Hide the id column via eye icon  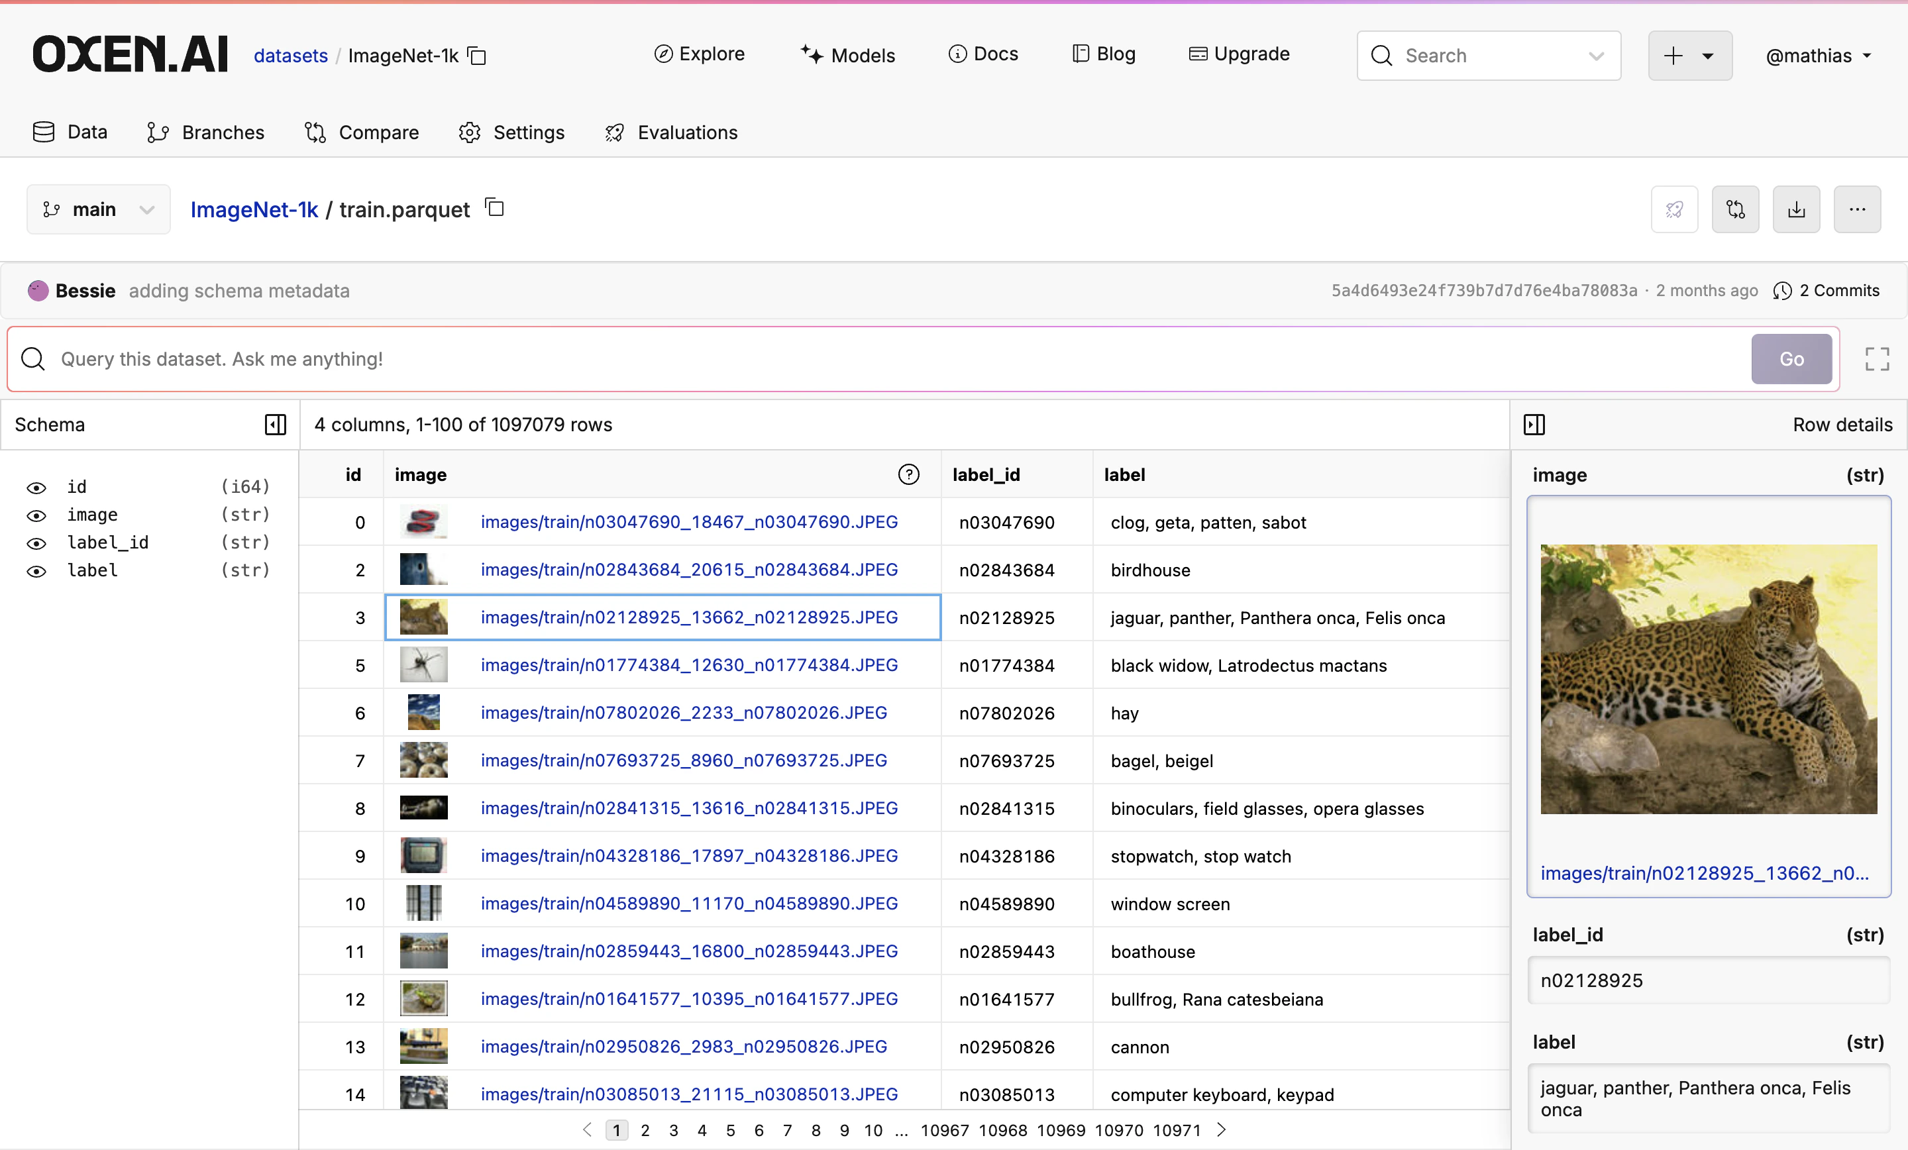point(36,487)
